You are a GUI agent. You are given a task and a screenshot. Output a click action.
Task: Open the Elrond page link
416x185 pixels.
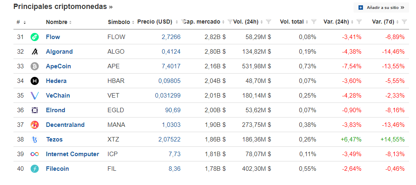[55, 110]
